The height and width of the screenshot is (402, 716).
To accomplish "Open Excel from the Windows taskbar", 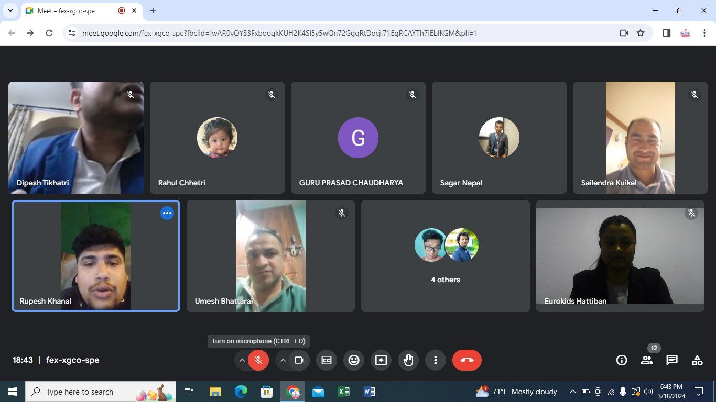I will pos(344,392).
